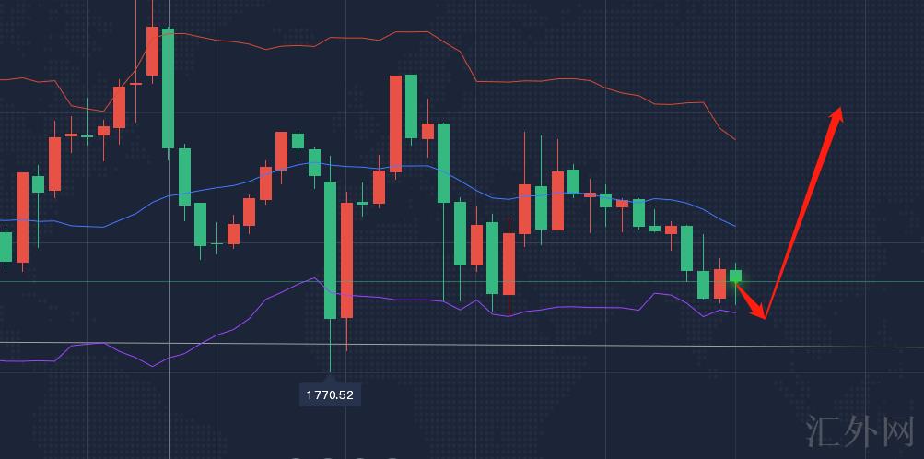Select the red candle before the latest candle
The image size is (924, 459).
pos(719,284)
